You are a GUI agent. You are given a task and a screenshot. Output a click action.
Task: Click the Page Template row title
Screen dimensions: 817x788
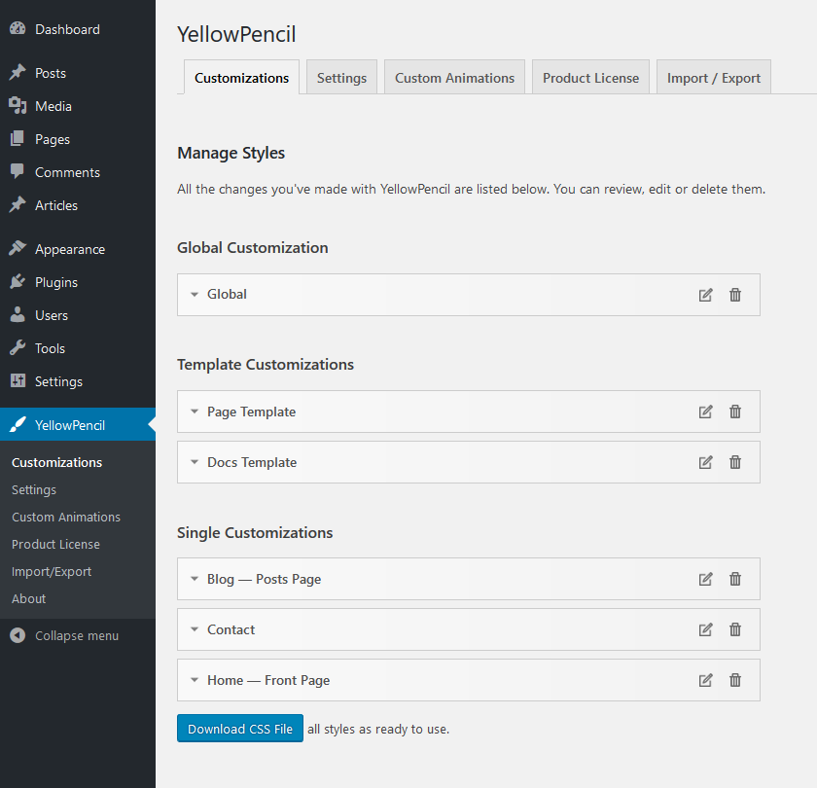(x=251, y=412)
